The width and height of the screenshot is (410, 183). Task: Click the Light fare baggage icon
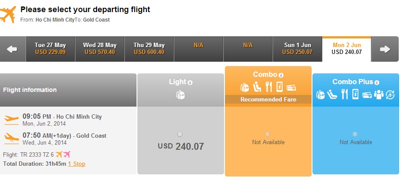180,95
